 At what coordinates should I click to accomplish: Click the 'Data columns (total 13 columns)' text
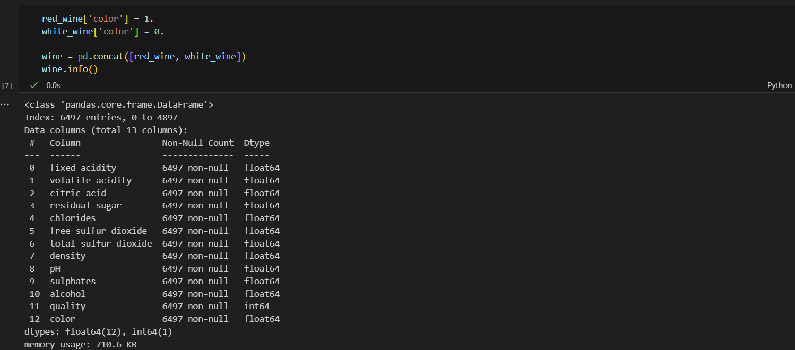pyautogui.click(x=106, y=130)
